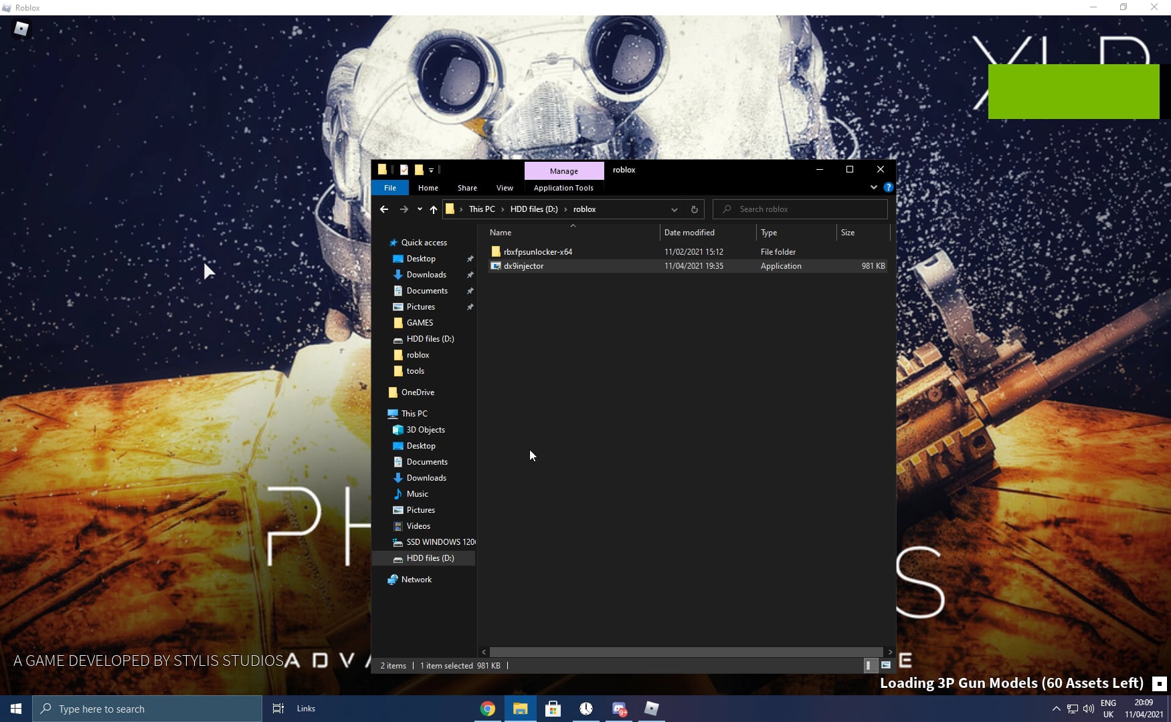
Task: Open the Application Tools tab
Action: (563, 188)
